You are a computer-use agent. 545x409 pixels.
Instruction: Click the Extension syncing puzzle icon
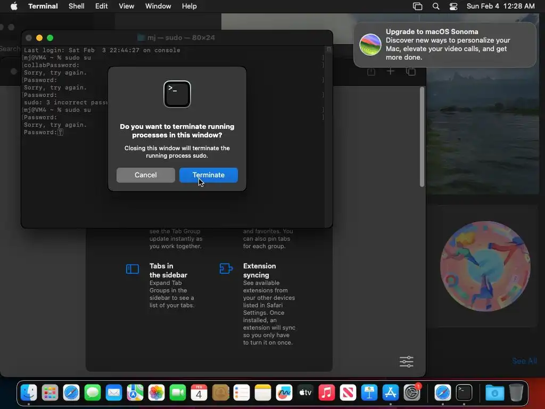tap(226, 268)
